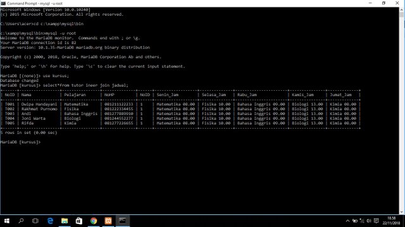This screenshot has width=405, height=227.
Task: Click the name 'Dwipa Handayani'
Action: 39,104
